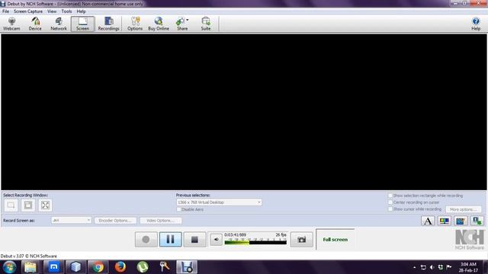488x274 pixels.
Task: Launch Chrome from the taskbar
Action: pyautogui.click(x=98, y=267)
